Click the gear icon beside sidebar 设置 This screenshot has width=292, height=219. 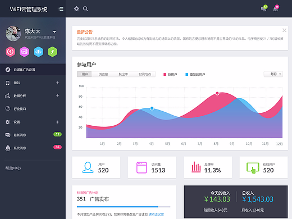tap(8, 122)
